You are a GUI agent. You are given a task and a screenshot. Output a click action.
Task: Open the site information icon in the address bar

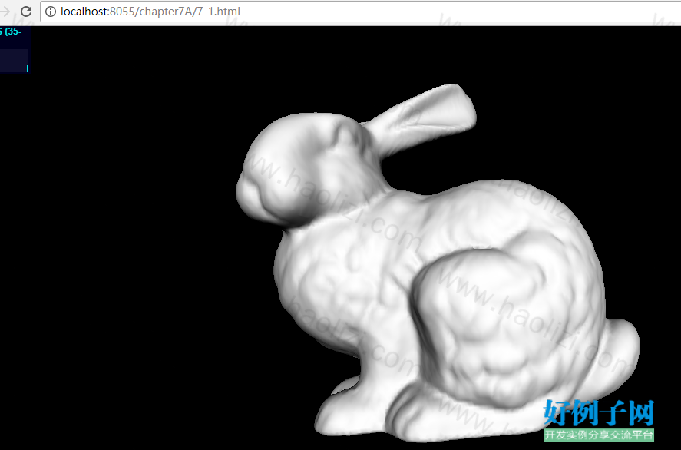pos(51,12)
